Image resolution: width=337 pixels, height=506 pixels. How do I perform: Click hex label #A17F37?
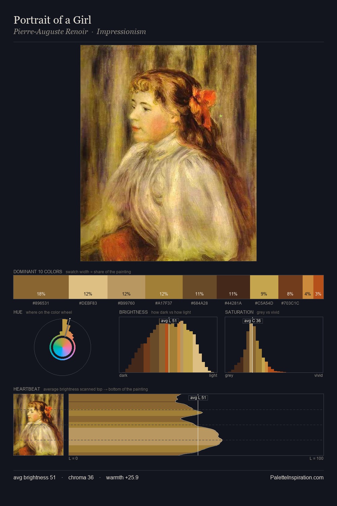tap(164, 303)
